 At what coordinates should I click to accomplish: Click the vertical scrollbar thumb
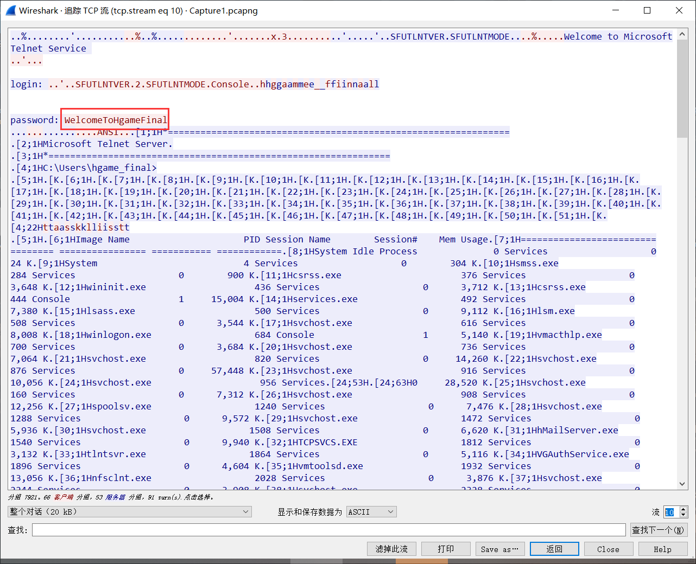682,87
